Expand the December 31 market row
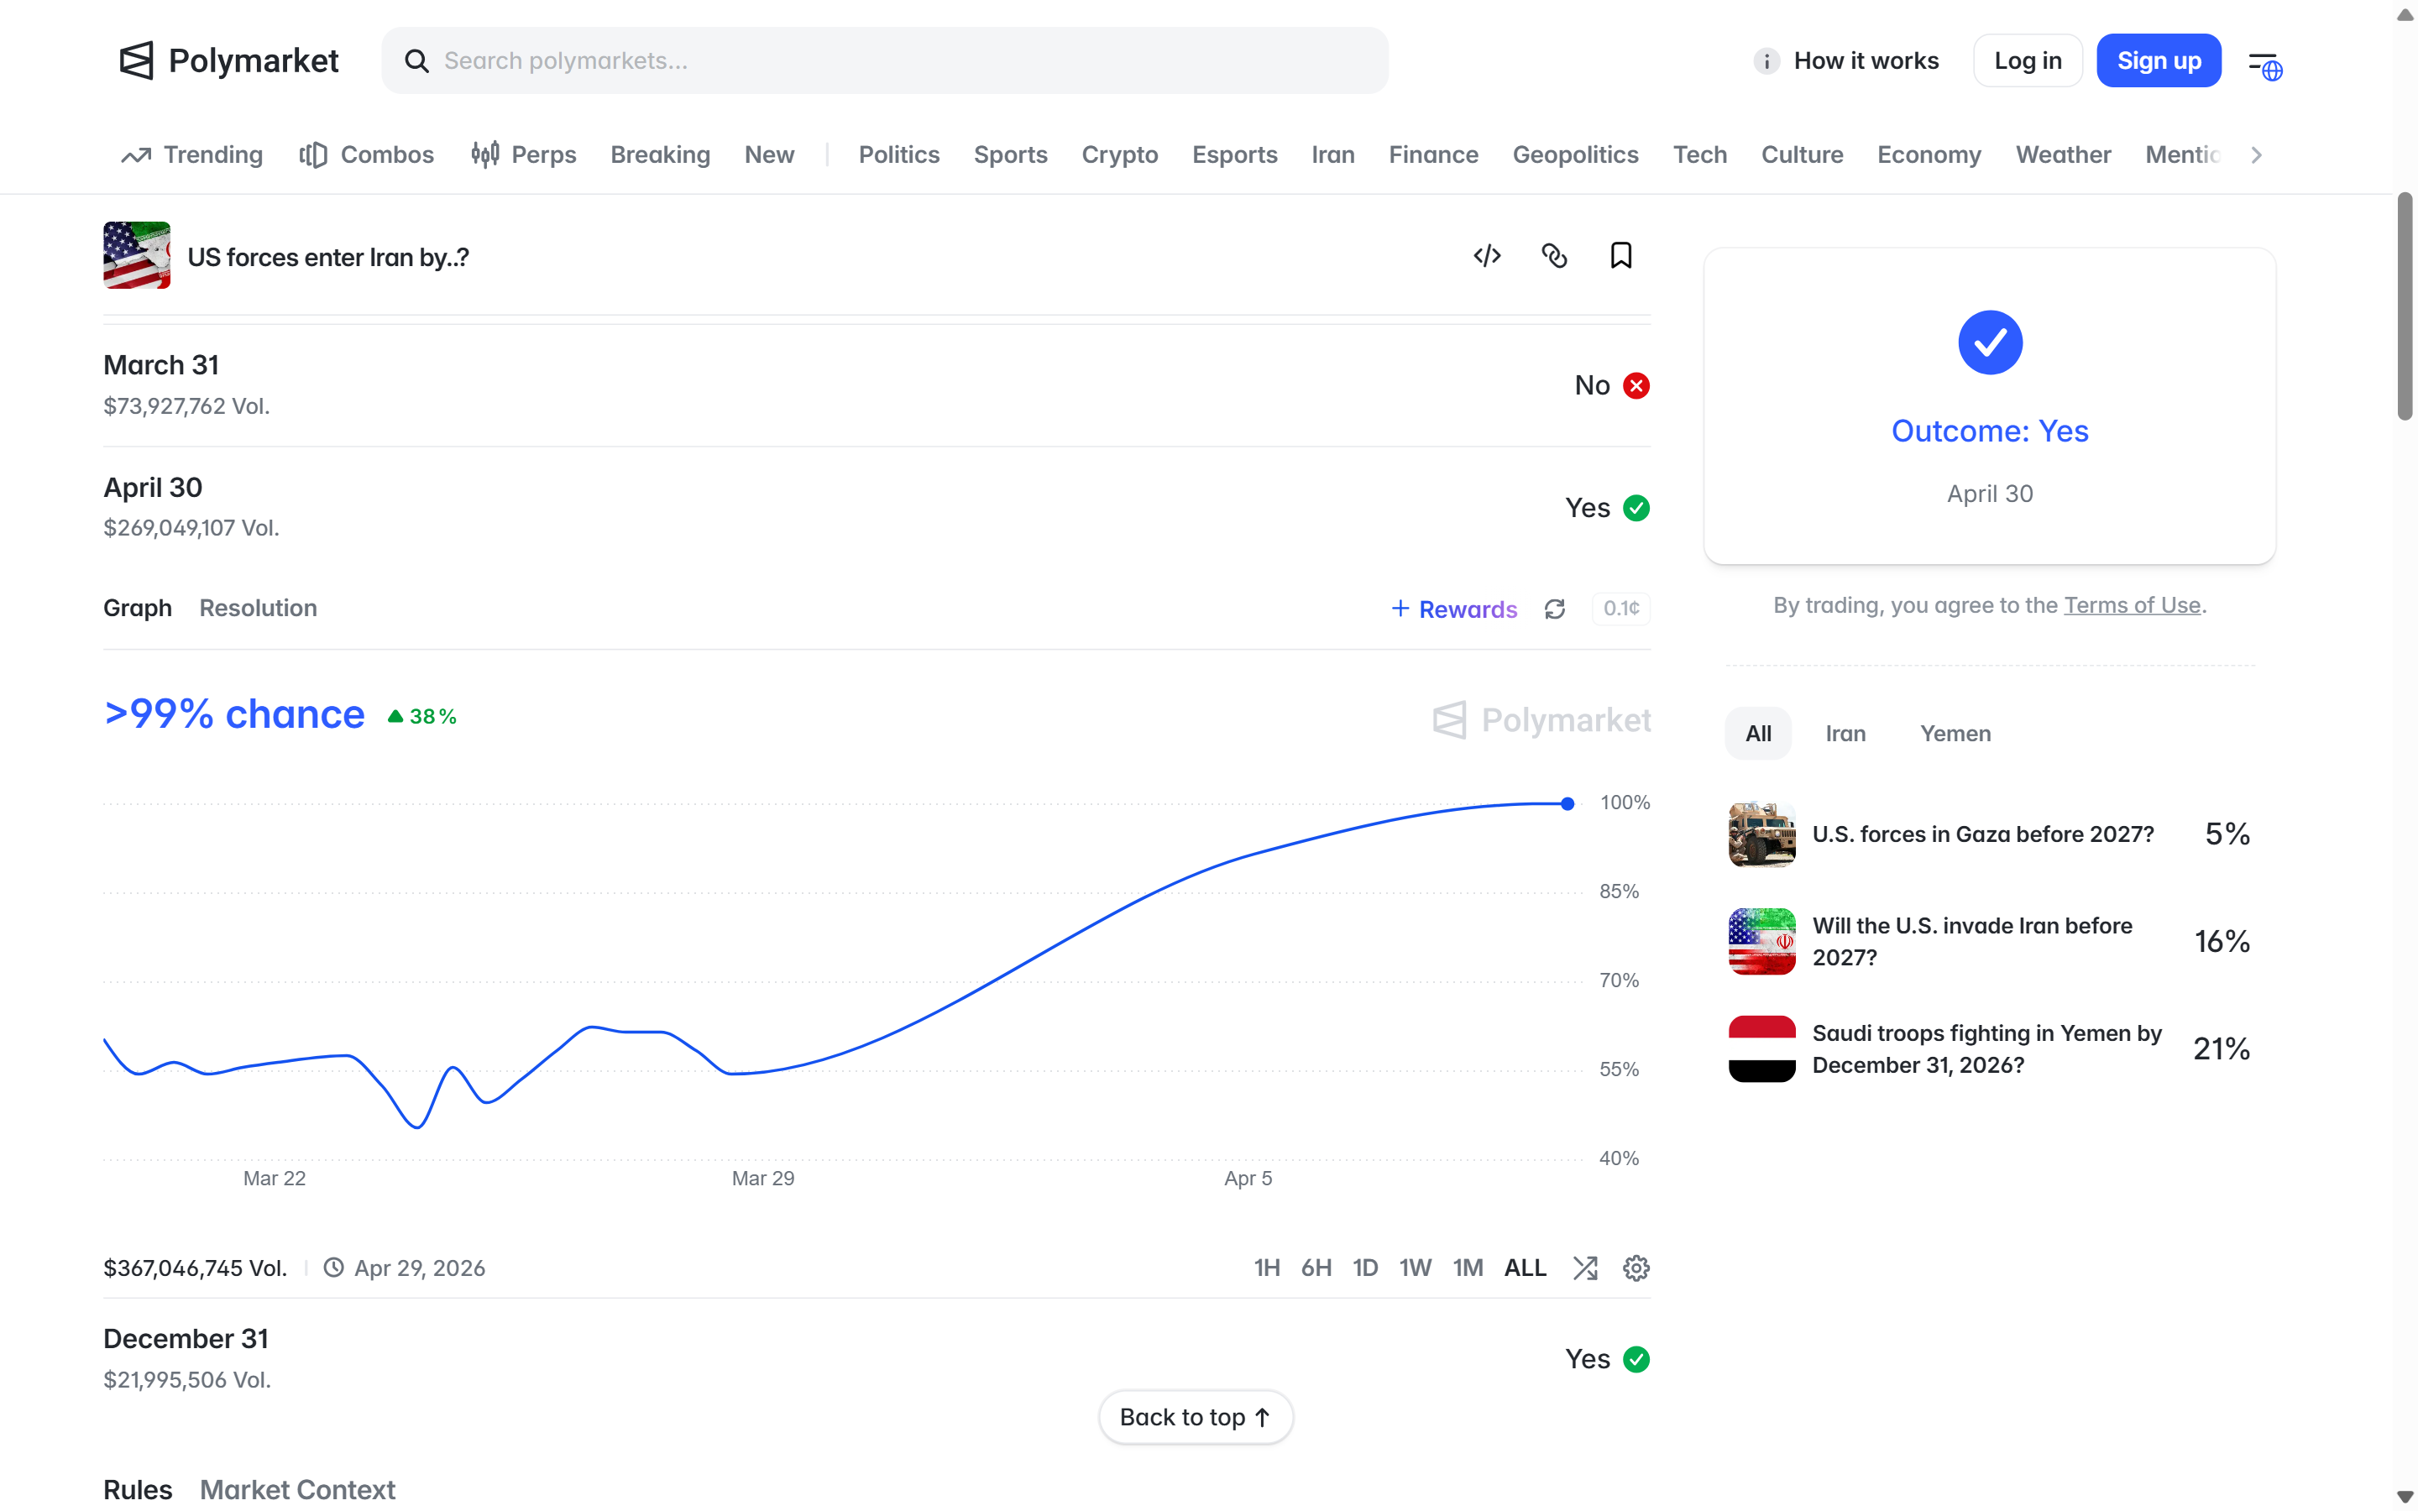 coord(877,1359)
